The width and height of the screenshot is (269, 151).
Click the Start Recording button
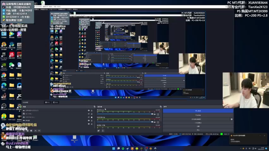(198, 115)
